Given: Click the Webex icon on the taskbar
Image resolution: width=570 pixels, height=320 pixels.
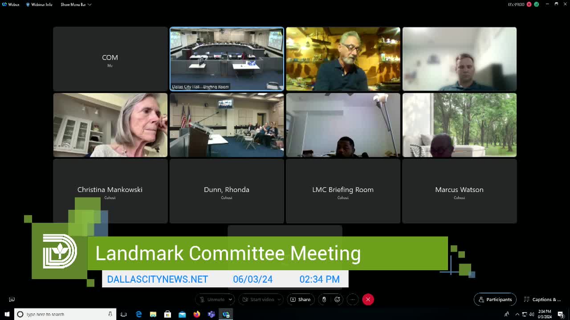Looking at the screenshot, I should tap(226, 314).
